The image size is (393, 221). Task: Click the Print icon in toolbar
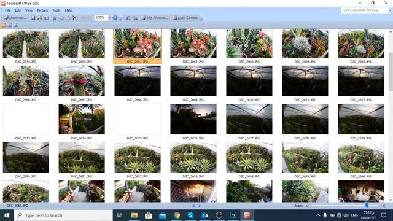coord(40,18)
